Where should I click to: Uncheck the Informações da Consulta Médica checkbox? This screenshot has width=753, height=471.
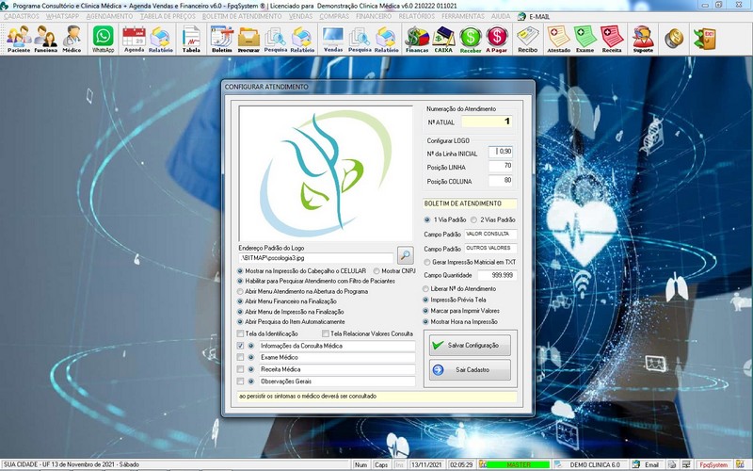coord(241,346)
